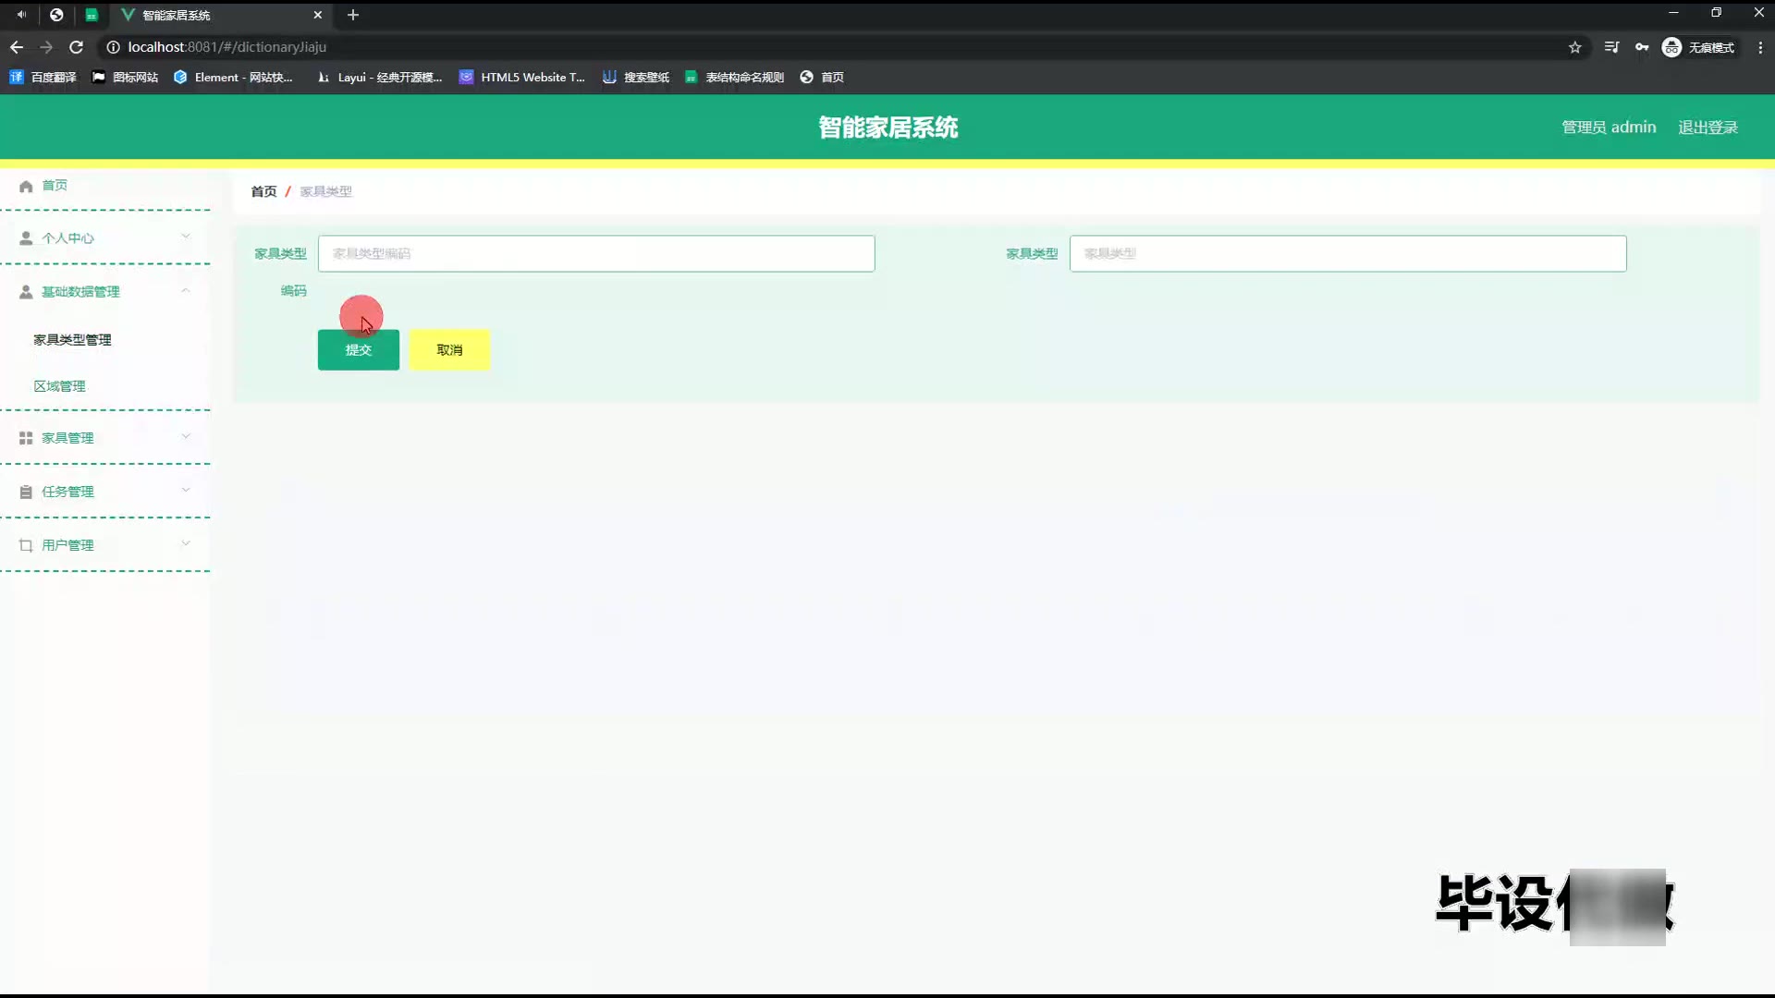Viewport: 1775px width, 998px height.
Task: Reload the page in browser
Action: (x=77, y=47)
